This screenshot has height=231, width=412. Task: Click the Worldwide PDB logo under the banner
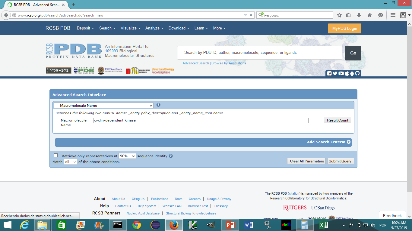(x=84, y=70)
